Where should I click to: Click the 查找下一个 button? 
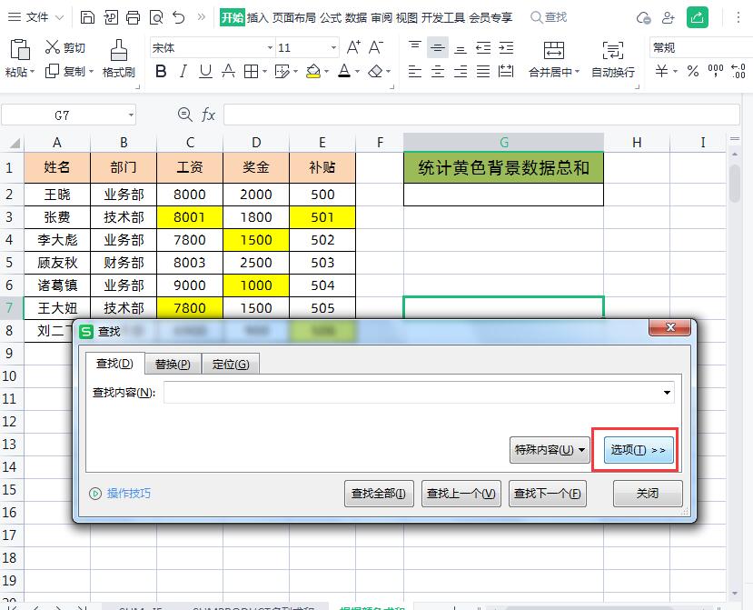click(x=547, y=494)
